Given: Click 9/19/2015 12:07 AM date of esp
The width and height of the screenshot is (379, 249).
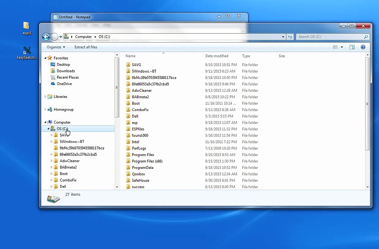Looking at the screenshot, I should [x=221, y=123].
